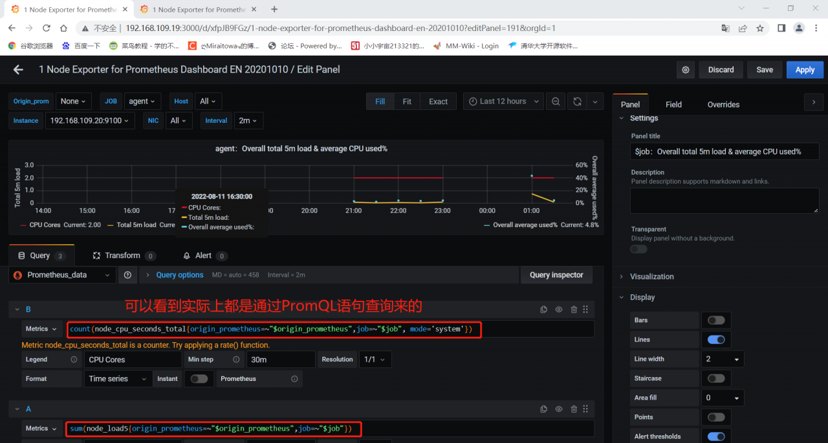Click info icon in the Prometheus link field
The height and width of the screenshot is (443, 828).
pyautogui.click(x=294, y=379)
